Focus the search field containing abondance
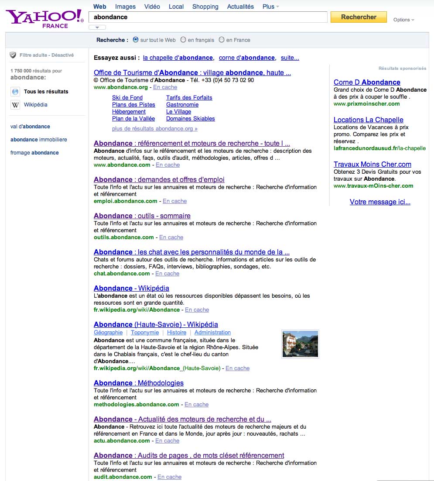The width and height of the screenshot is (434, 481). pyautogui.click(x=208, y=17)
